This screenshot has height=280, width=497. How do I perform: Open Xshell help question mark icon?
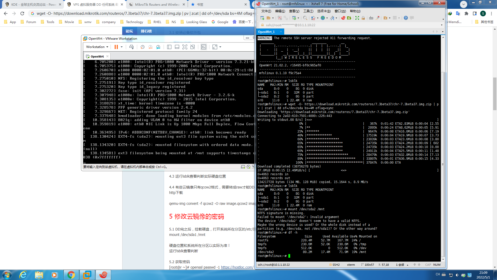tap(406, 18)
